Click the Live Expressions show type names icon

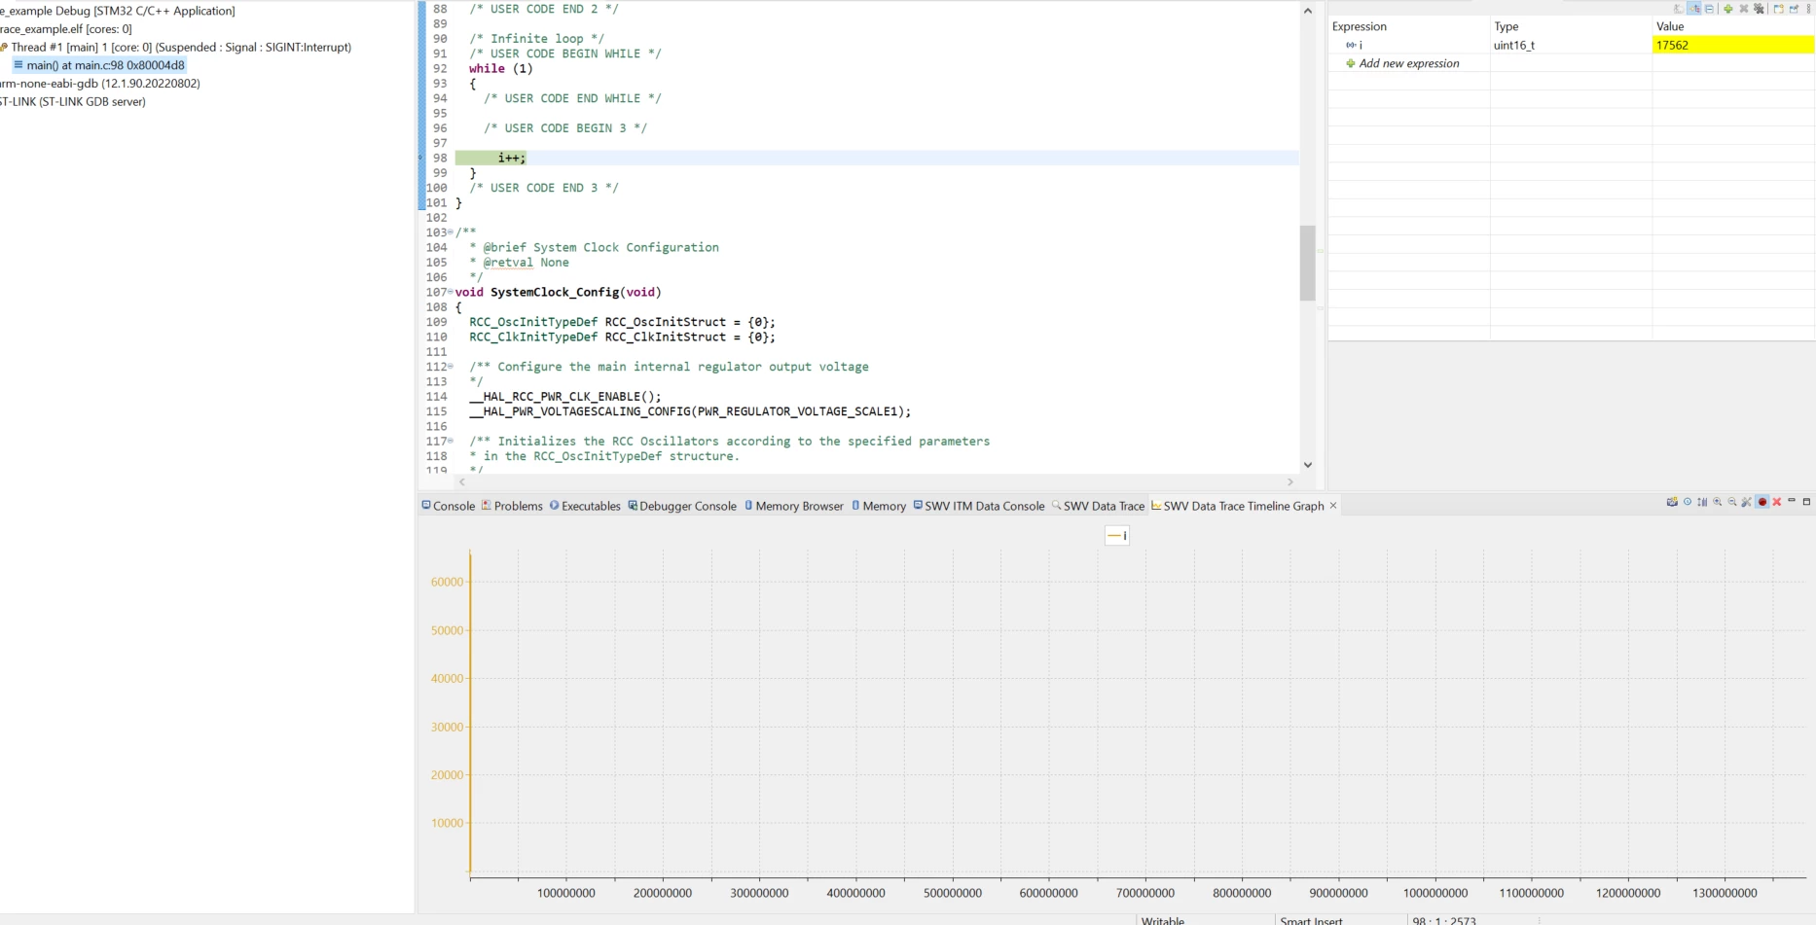coord(1679,9)
